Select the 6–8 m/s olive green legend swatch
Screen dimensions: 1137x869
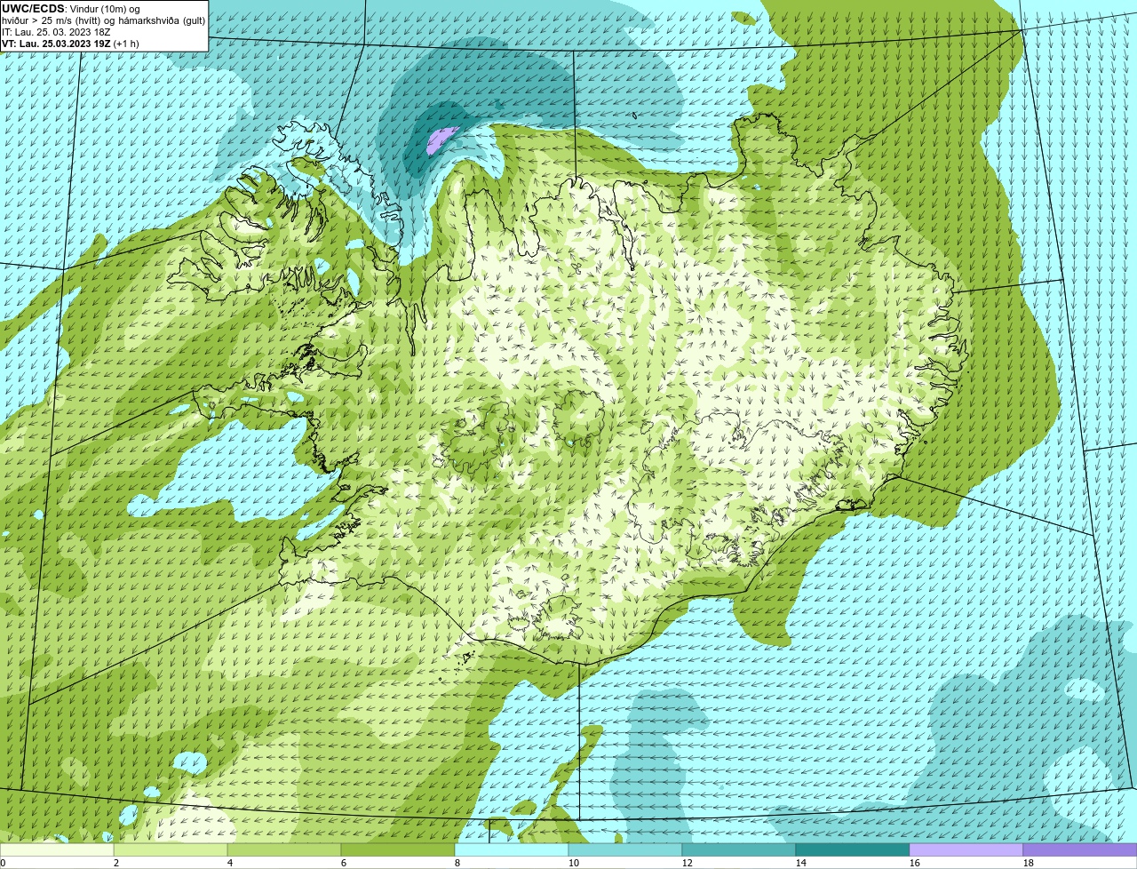pos(398,849)
